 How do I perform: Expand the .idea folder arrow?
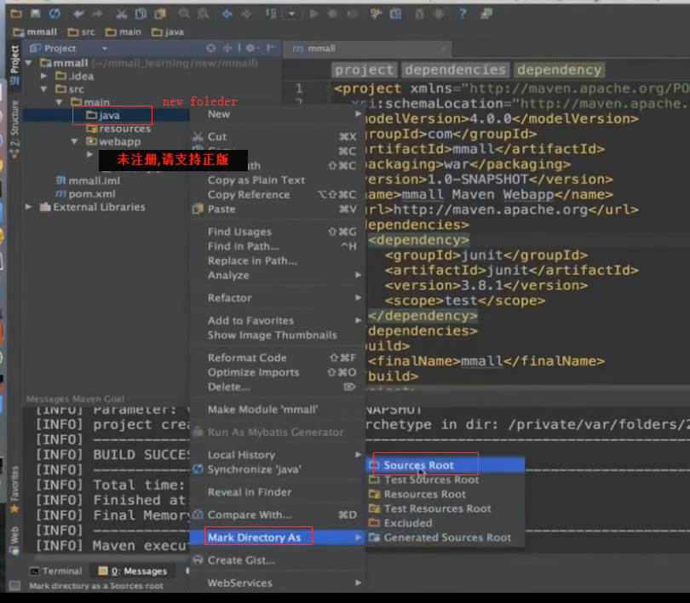[x=44, y=76]
